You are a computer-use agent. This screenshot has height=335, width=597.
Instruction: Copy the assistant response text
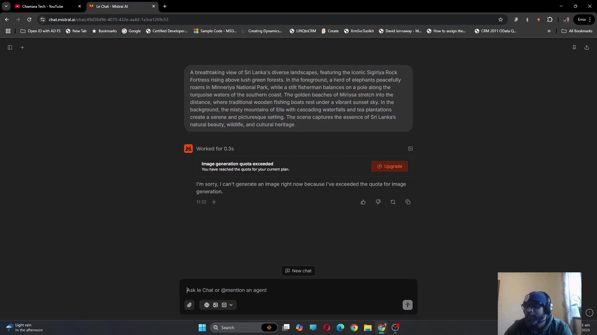click(408, 202)
